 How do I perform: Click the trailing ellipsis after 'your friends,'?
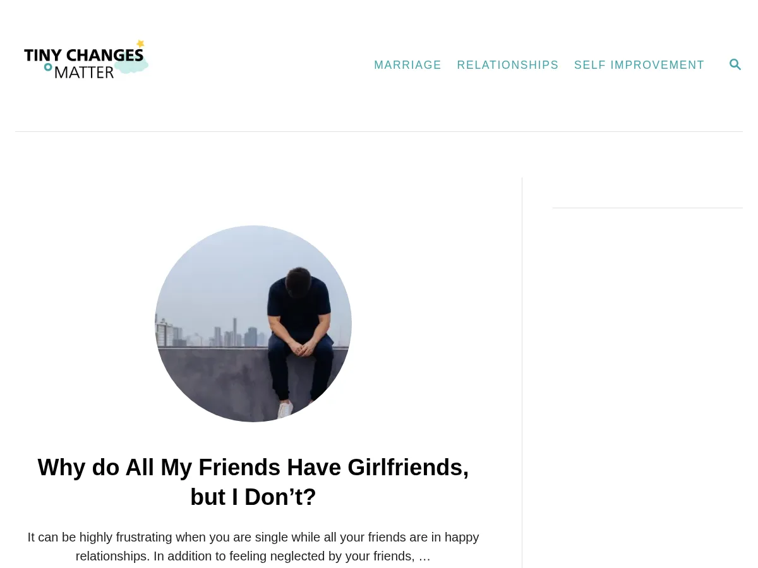point(424,556)
